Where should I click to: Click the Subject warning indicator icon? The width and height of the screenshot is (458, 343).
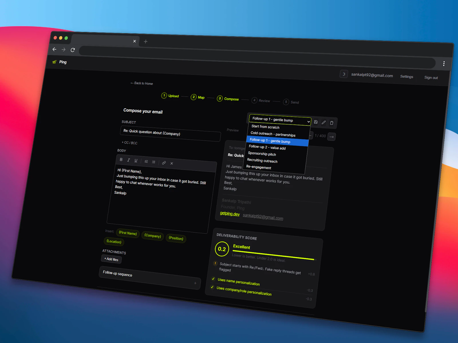click(x=215, y=263)
